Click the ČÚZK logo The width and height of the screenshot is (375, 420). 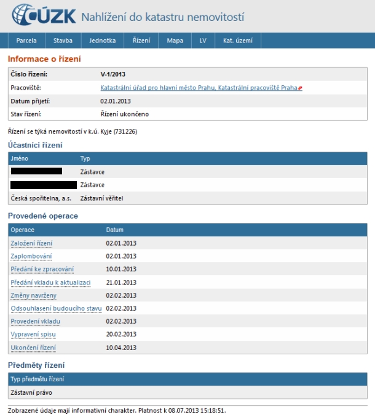[x=43, y=14]
